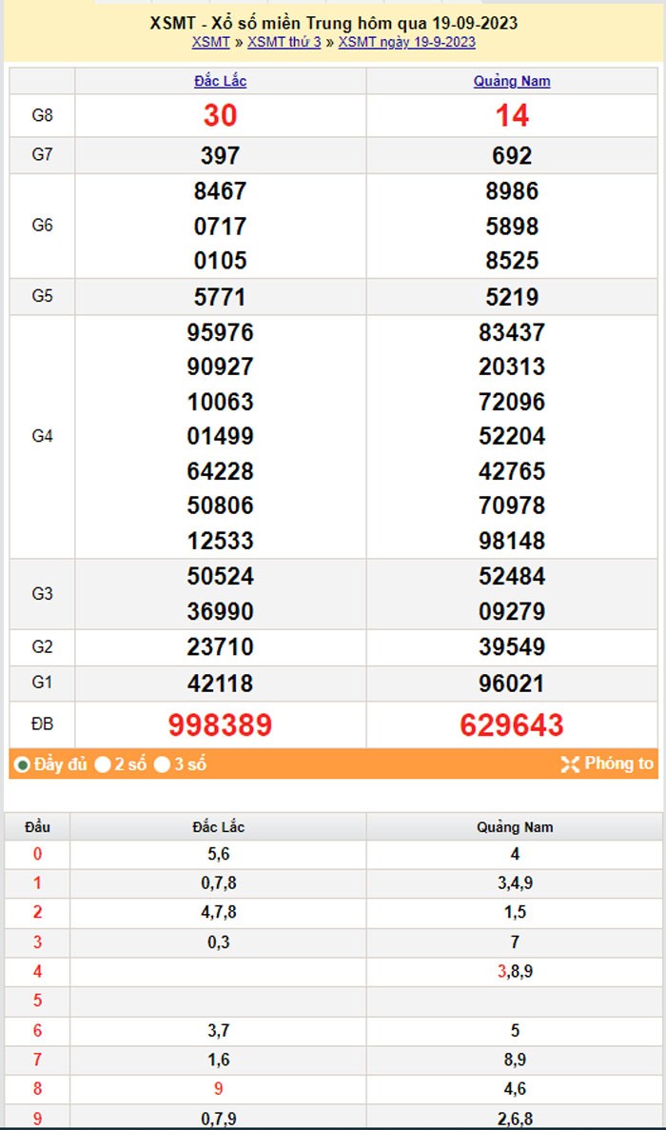Click the G1 result 42118
This screenshot has height=1130, width=666.
(x=220, y=684)
